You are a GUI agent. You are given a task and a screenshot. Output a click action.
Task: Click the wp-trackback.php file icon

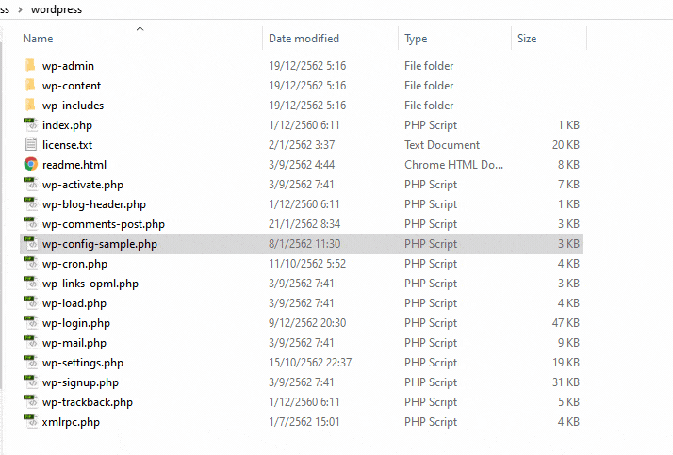(x=30, y=402)
